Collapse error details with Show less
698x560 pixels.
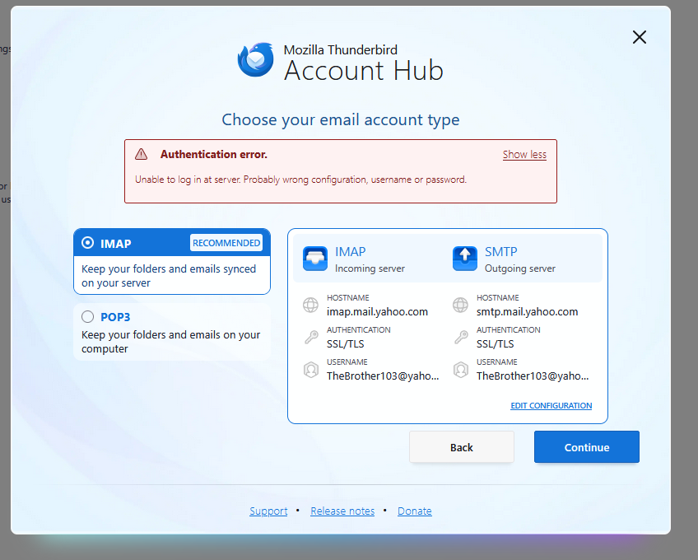point(524,155)
